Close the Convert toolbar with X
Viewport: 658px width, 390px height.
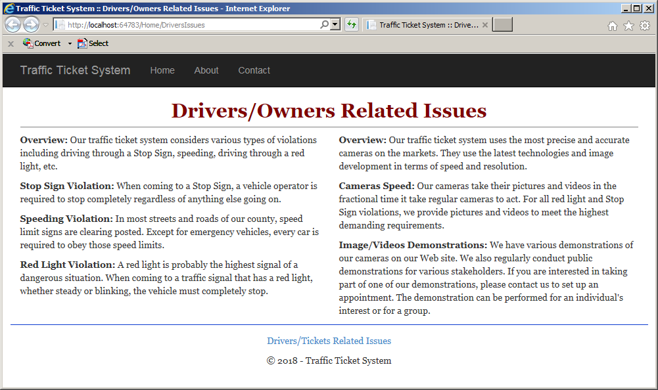point(11,43)
